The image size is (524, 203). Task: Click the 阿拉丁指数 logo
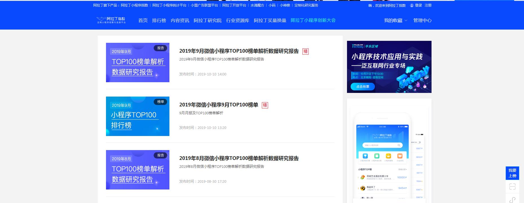tap(111, 20)
